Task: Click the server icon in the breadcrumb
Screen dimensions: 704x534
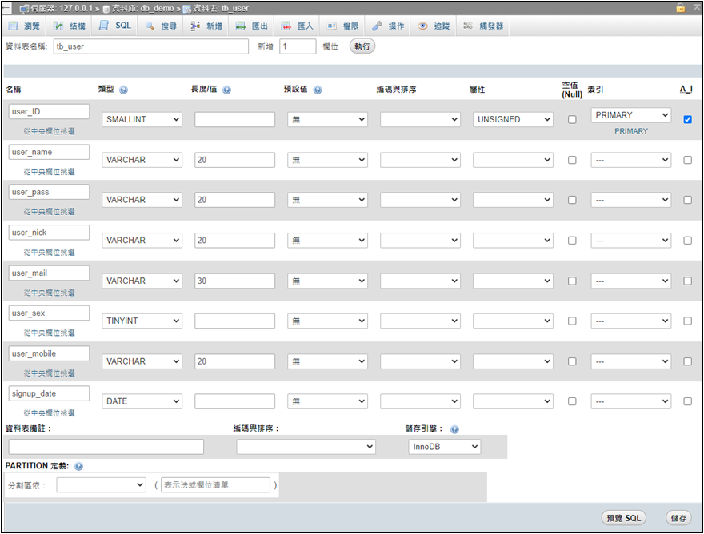Action: (24, 9)
